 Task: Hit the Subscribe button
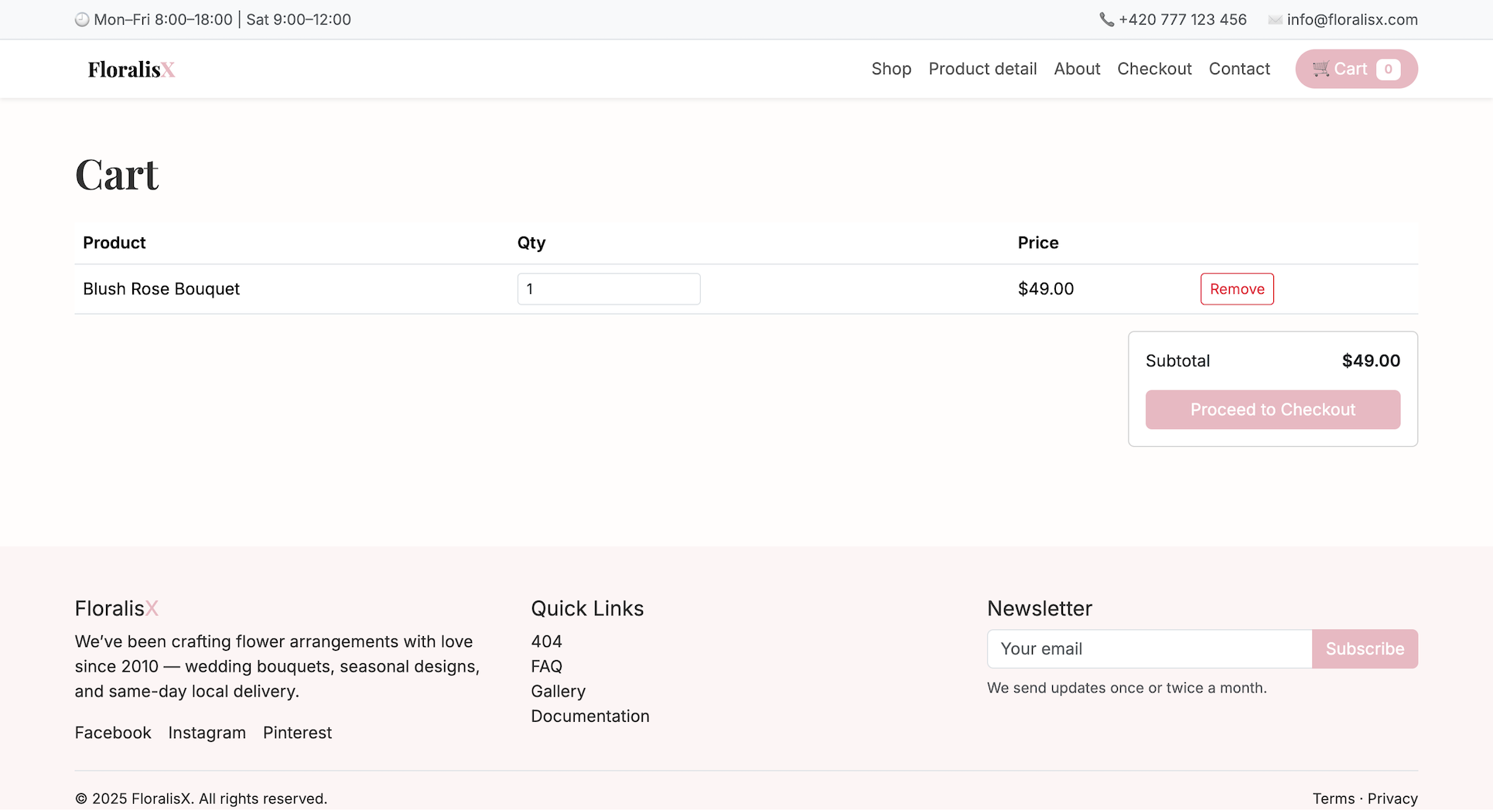coord(1365,648)
